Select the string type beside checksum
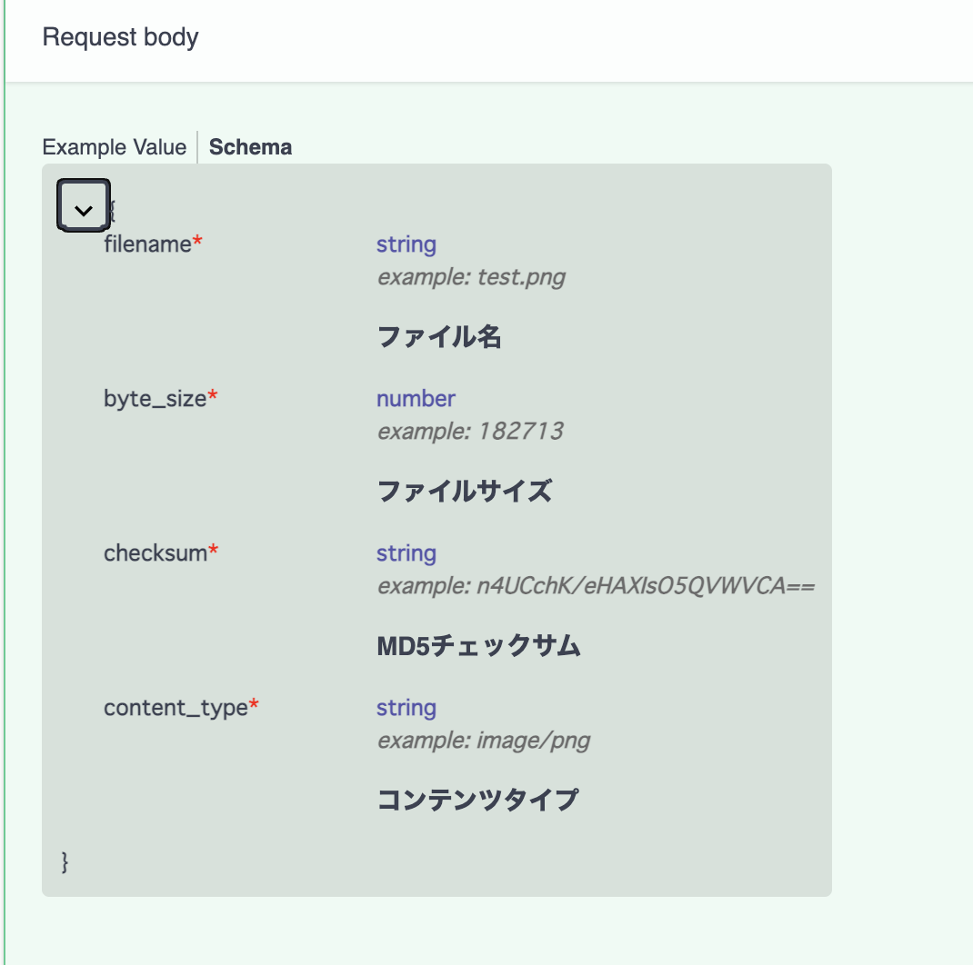Viewport: 973px width, 965px height. pos(406,552)
